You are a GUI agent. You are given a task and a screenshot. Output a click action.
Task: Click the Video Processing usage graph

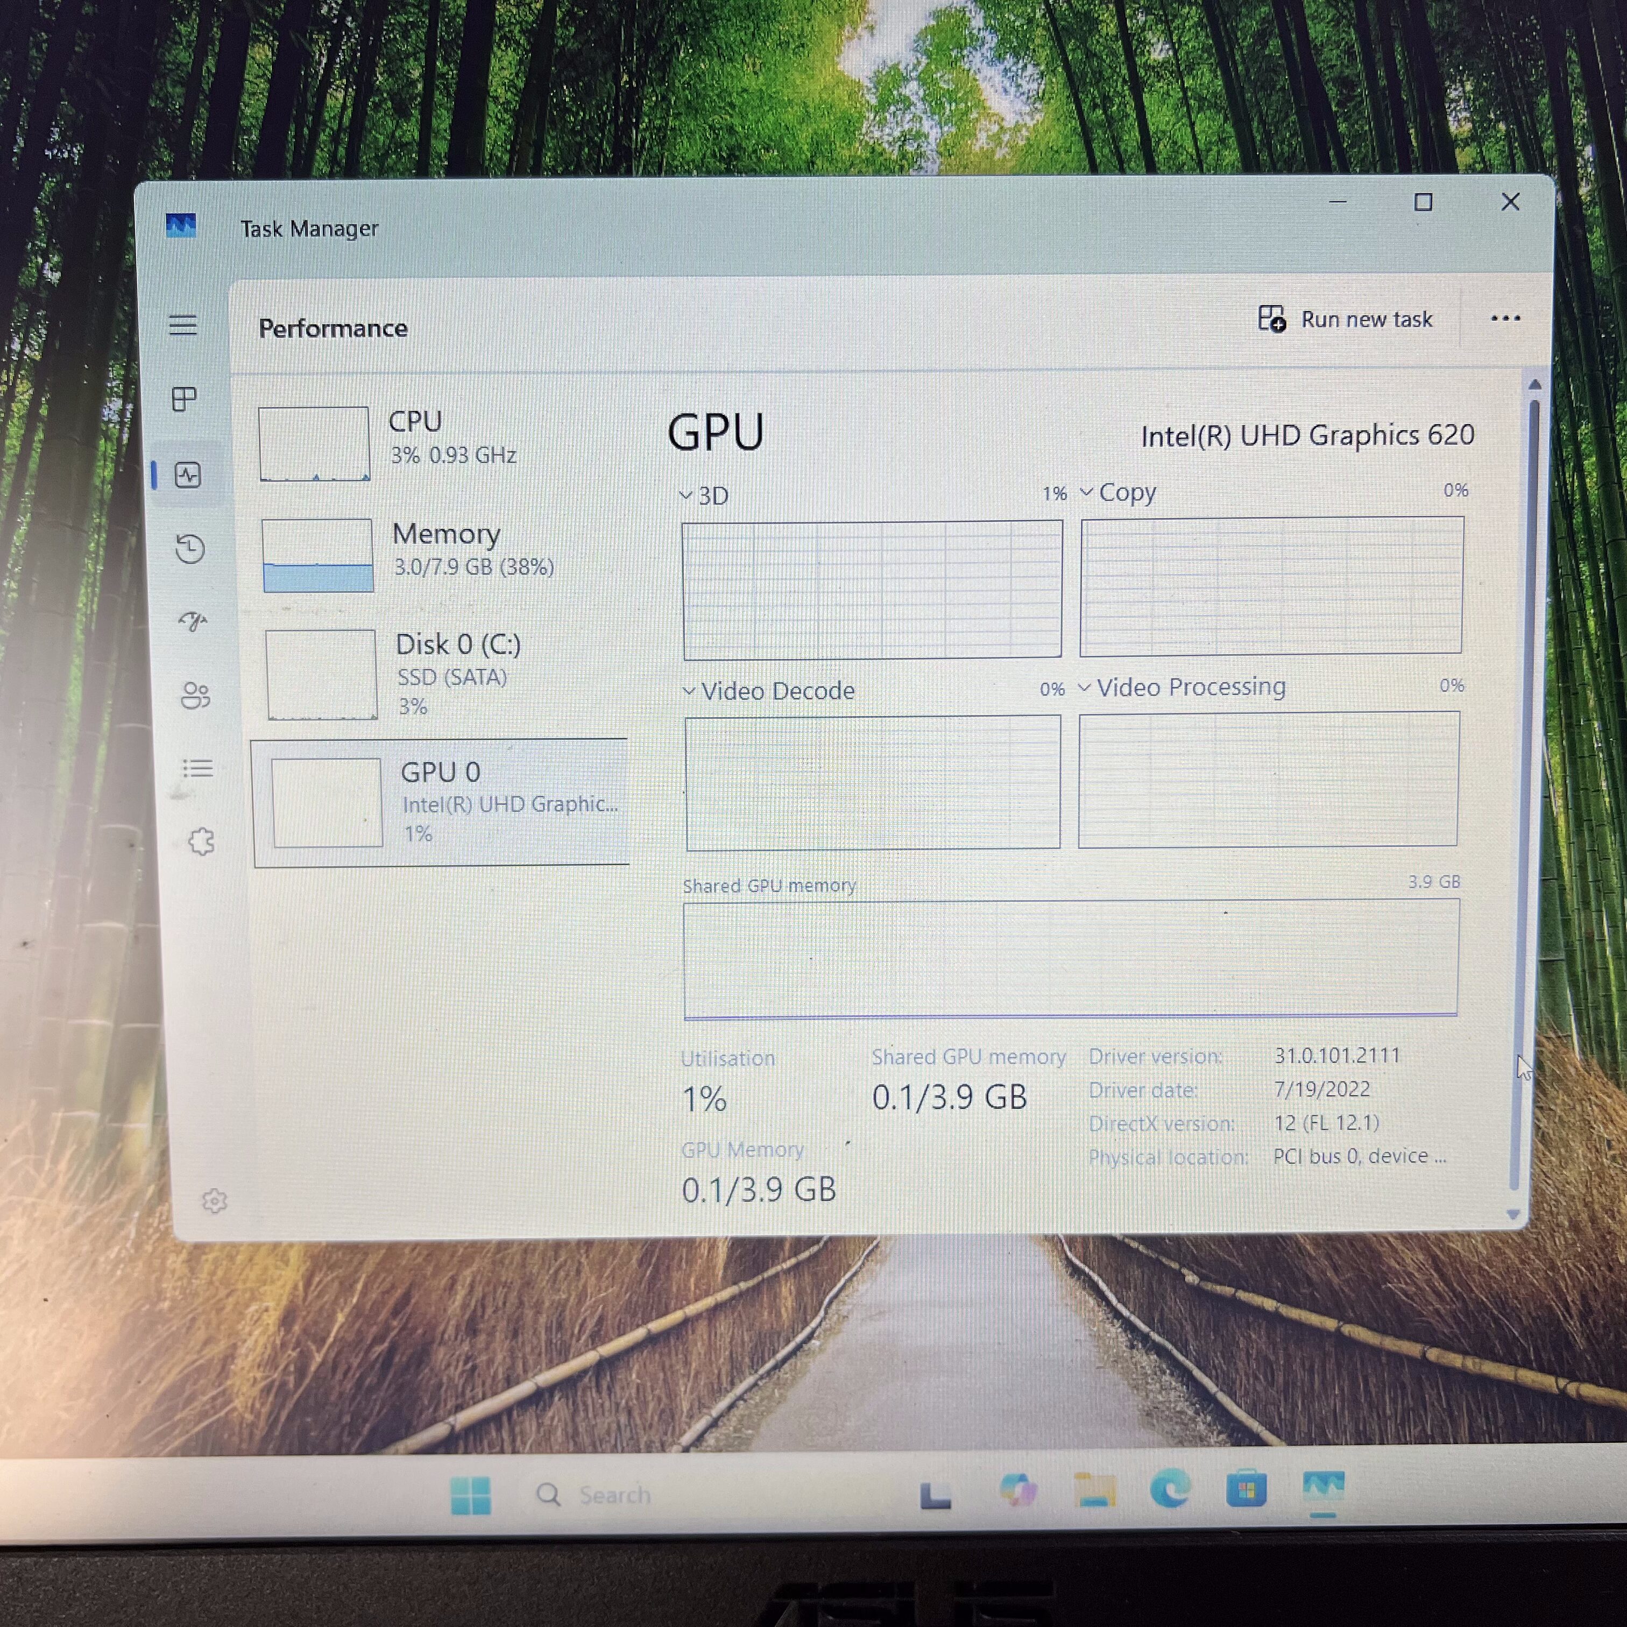click(1268, 780)
